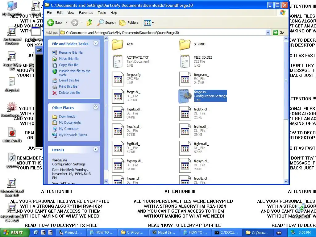This screenshot has width=316, height=237.
Task: Select the frgflt.dl_ file icon
Action: tap(118, 148)
